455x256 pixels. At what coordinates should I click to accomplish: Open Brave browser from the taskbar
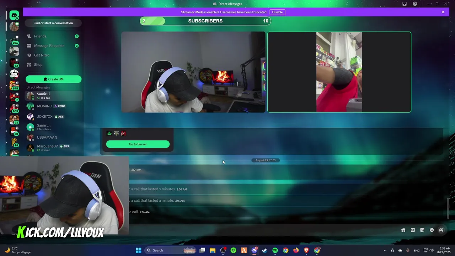pyautogui.click(x=306, y=250)
